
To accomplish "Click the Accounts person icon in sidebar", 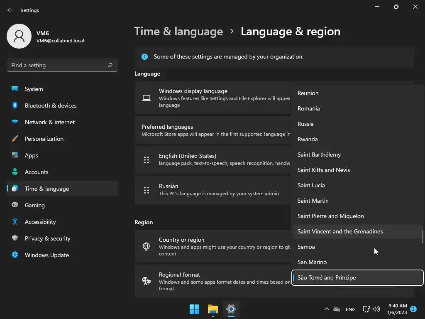I will (15, 172).
